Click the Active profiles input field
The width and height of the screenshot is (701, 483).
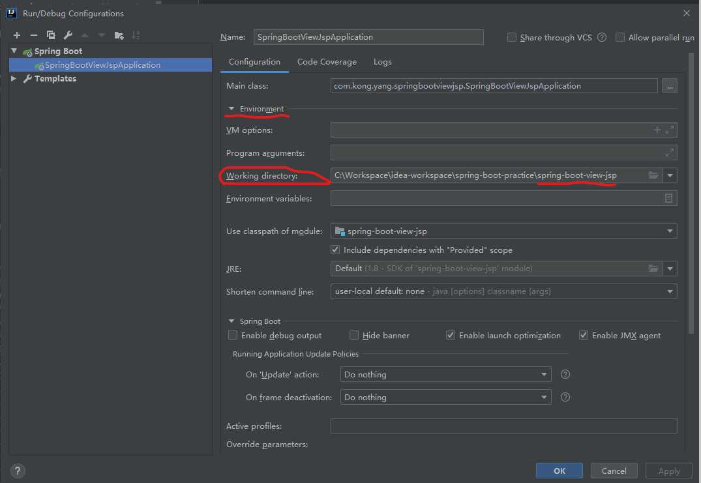[x=503, y=426]
